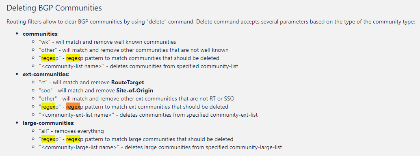Click the "<community-large-list name>" bullet entry
The image size is (420, 156).
160,147
